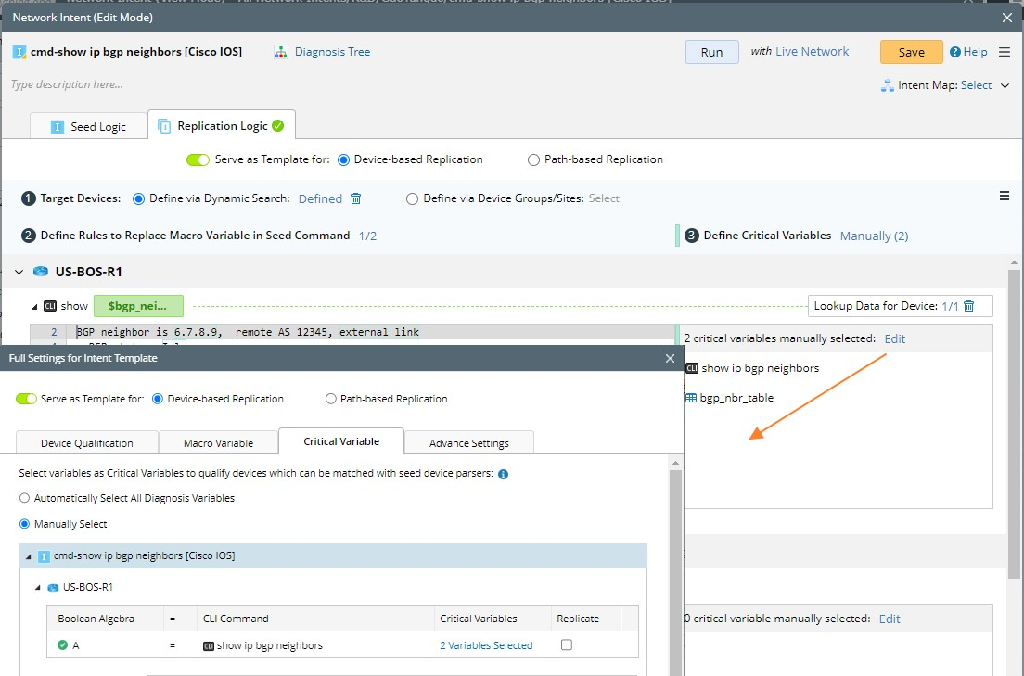The image size is (1024, 676).
Task: Click the Run button
Action: [x=711, y=52]
